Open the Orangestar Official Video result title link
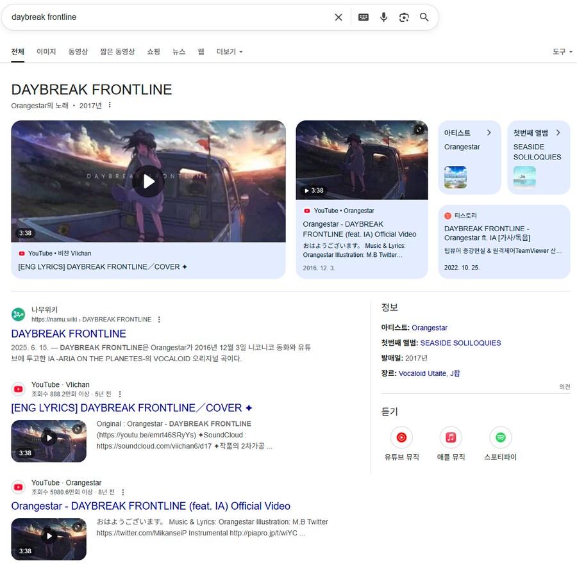The height and width of the screenshot is (570, 577). pos(151,506)
